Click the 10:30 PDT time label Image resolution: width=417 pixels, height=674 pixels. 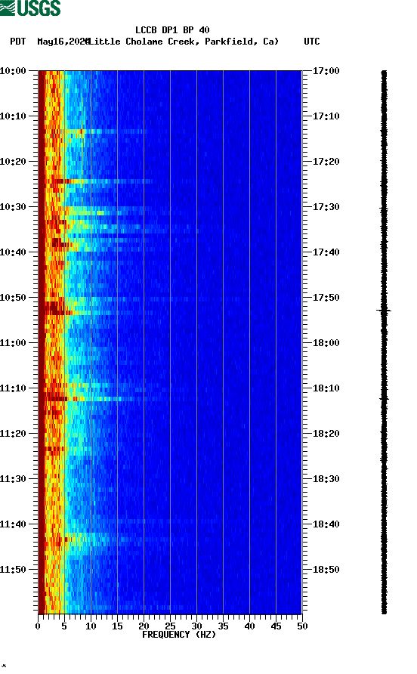pos(13,207)
